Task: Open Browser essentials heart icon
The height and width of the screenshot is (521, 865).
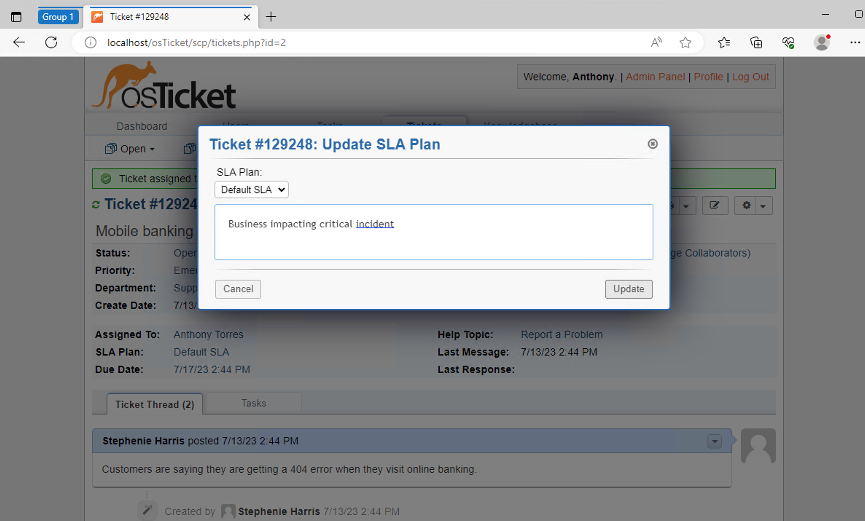Action: 788,43
